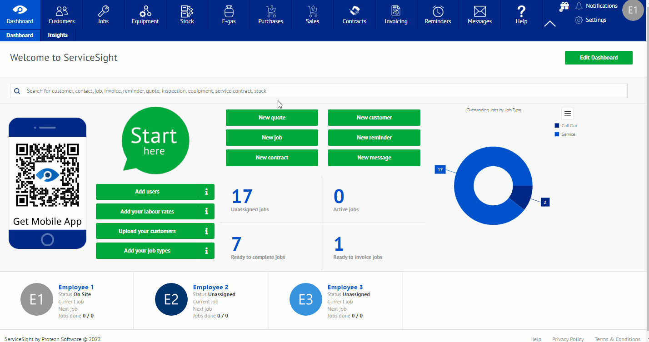Click the New message button
Image resolution: width=649 pixels, height=342 pixels.
(374, 158)
